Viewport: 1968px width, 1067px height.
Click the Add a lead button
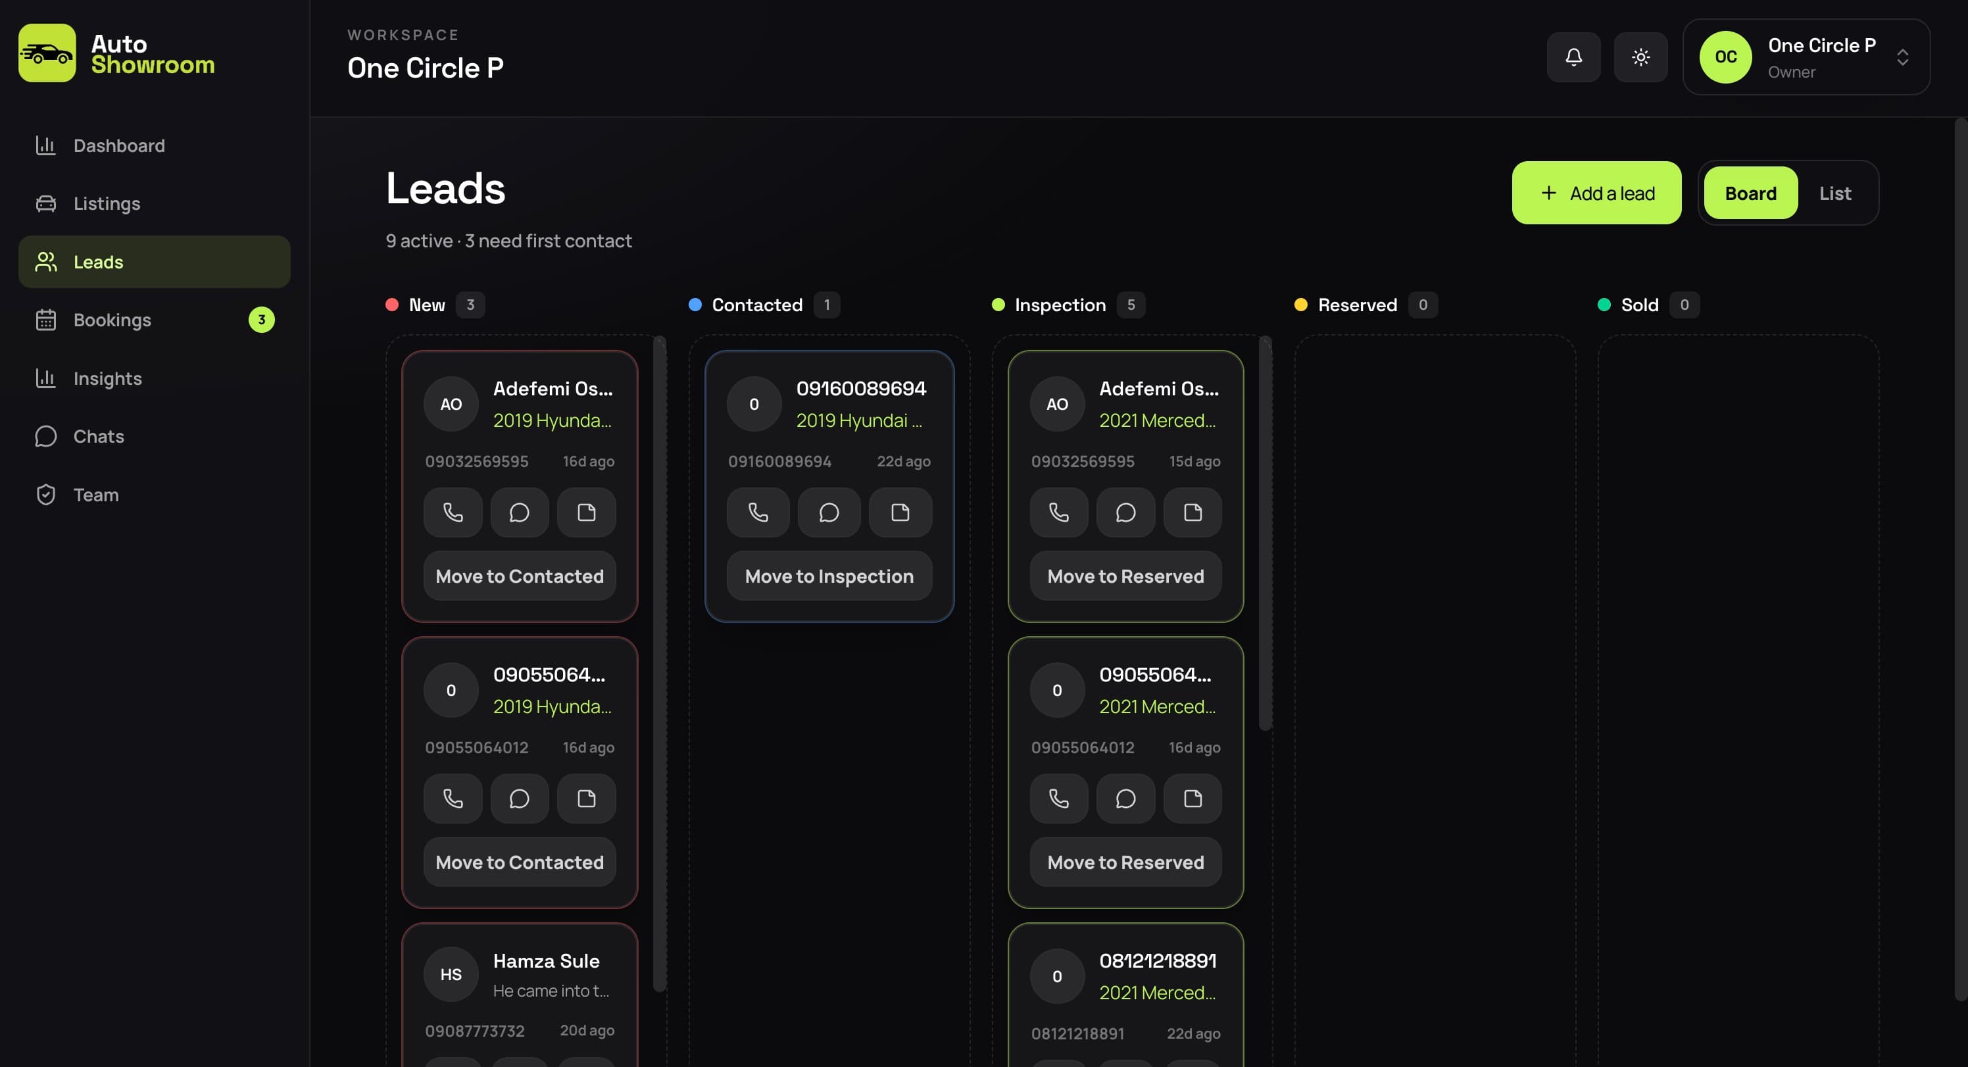pos(1596,193)
